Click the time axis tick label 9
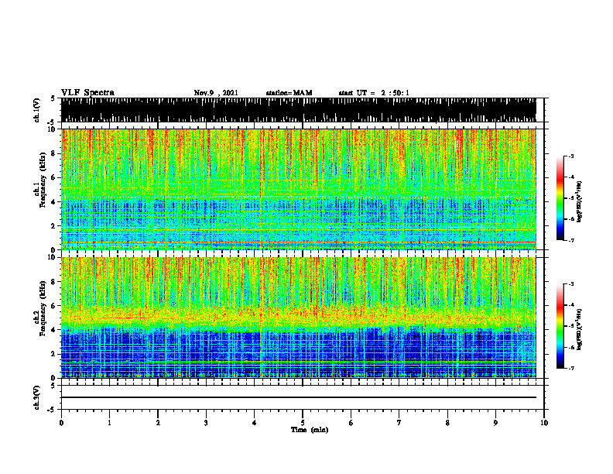This screenshot has height=474, width=613. click(x=495, y=423)
